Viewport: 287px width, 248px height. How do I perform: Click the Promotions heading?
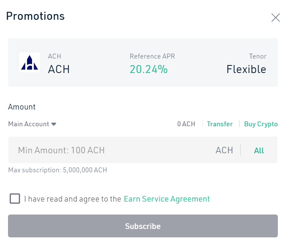tap(35, 16)
